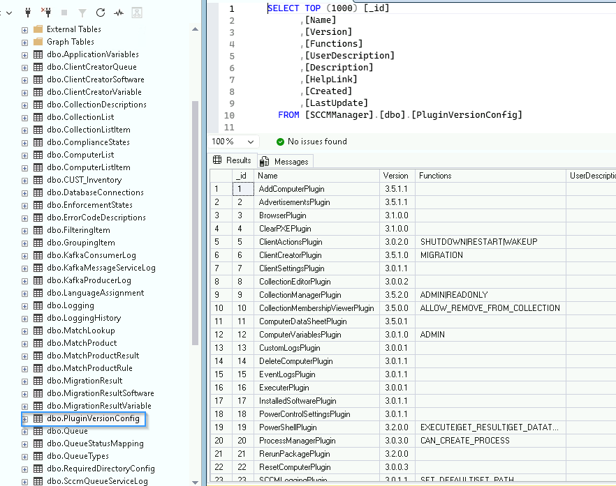
Task: Click the Filter funnel icon in Object Explorer
Action: [x=82, y=13]
